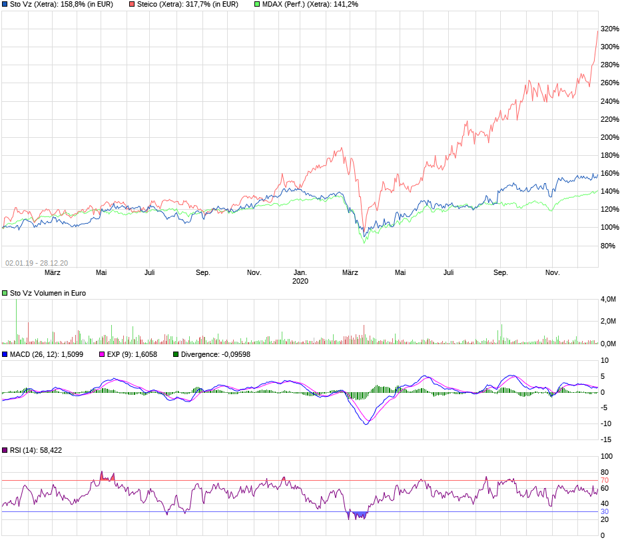Click the 320% mark on the price axis
This screenshot has width=626, height=542.
pyautogui.click(x=610, y=29)
